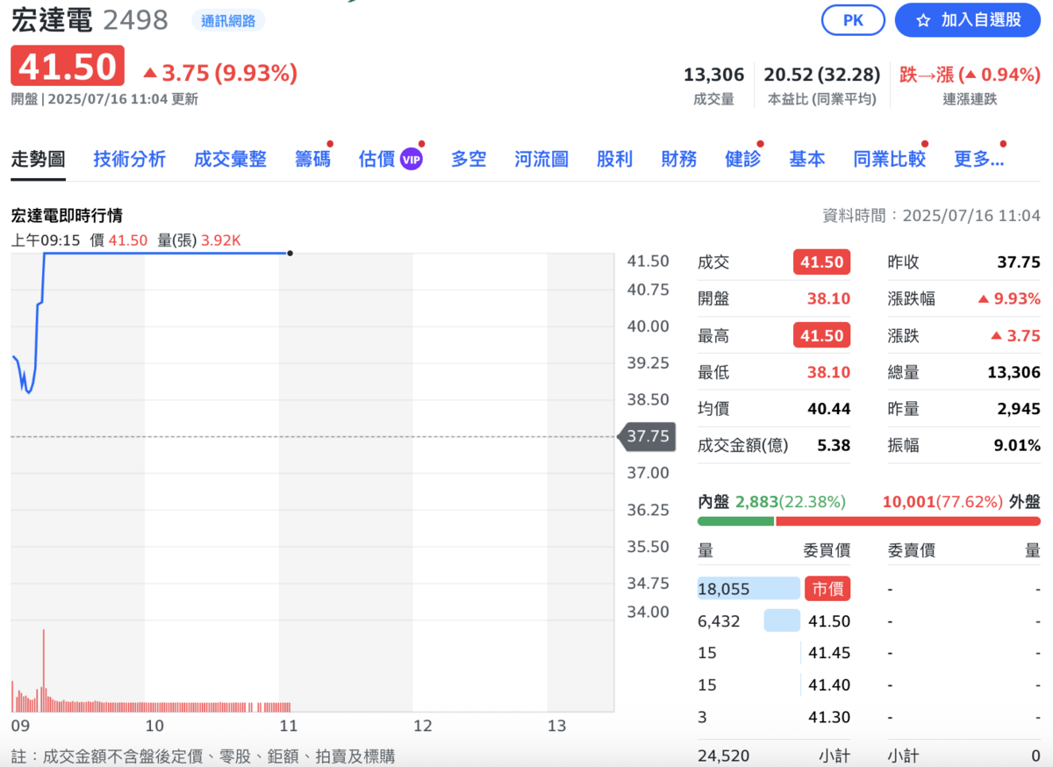1053x767 pixels.
Task: Click the 18,055 bid volume bar
Action: click(x=749, y=589)
